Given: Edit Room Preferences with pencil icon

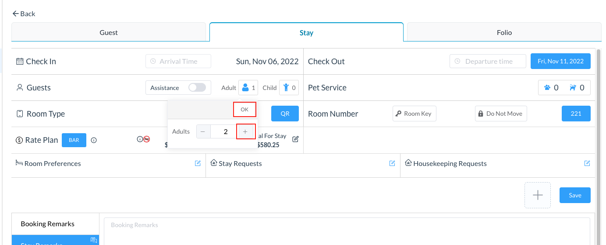Looking at the screenshot, I should [x=198, y=163].
